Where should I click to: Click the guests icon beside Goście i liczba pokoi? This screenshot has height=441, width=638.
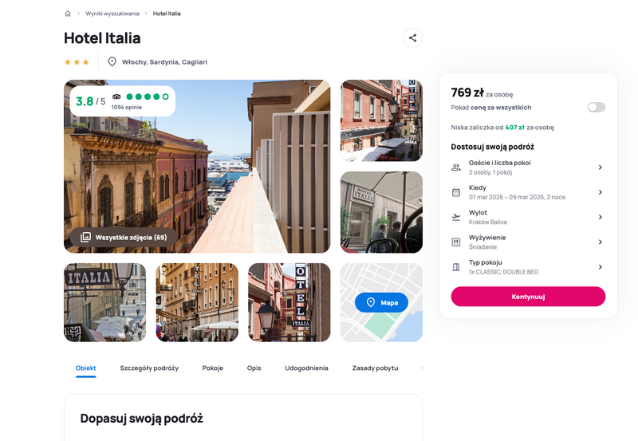pyautogui.click(x=455, y=167)
